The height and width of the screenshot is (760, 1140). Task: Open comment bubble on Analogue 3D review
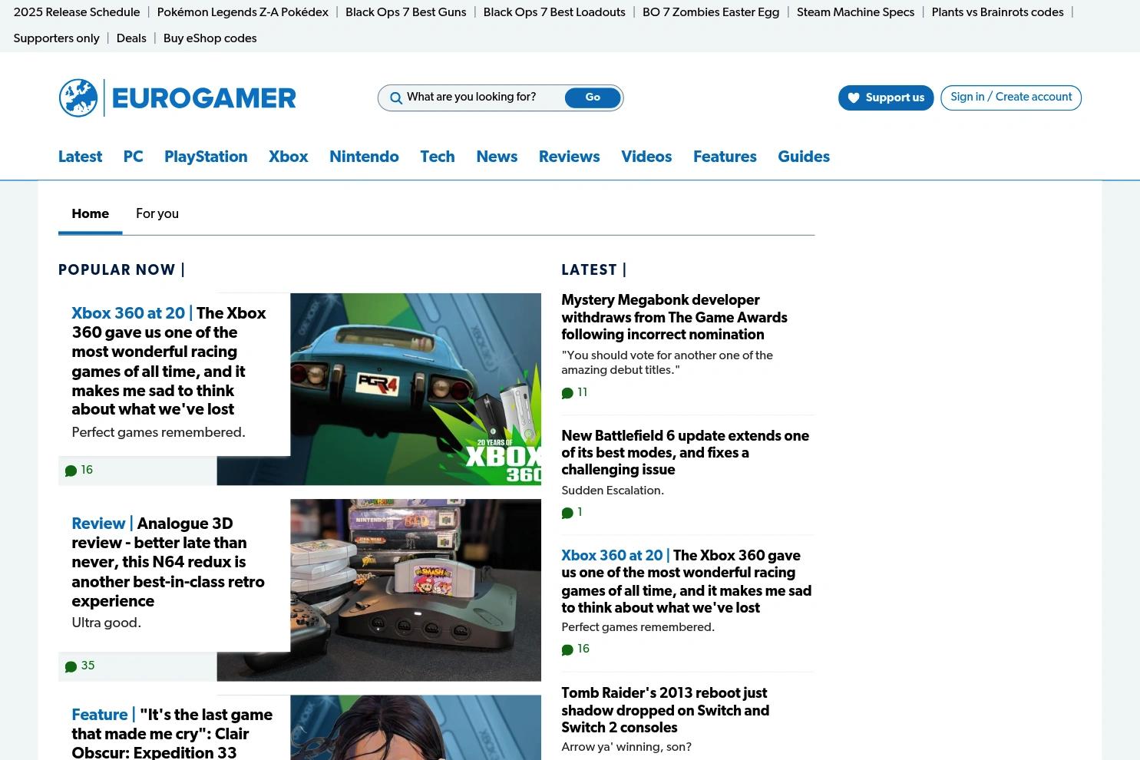(x=71, y=666)
